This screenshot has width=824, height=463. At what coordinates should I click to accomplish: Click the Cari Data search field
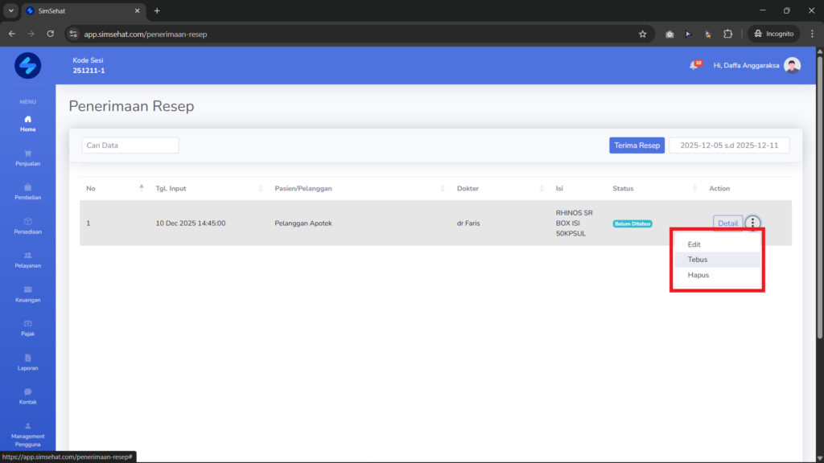coord(130,145)
